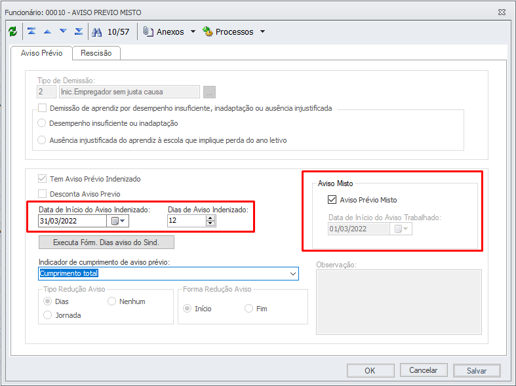Go to last record arrow icon

point(79,31)
